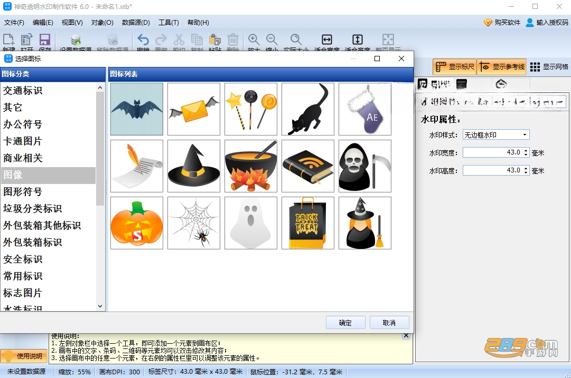Image resolution: width=571 pixels, height=378 pixels.
Task: Select the spider web thumbnail
Action: [194, 223]
